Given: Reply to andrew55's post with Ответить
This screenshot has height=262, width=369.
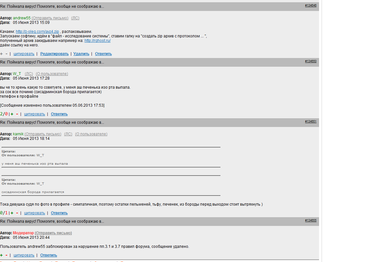Looking at the screenshot, I should [x=103, y=54].
